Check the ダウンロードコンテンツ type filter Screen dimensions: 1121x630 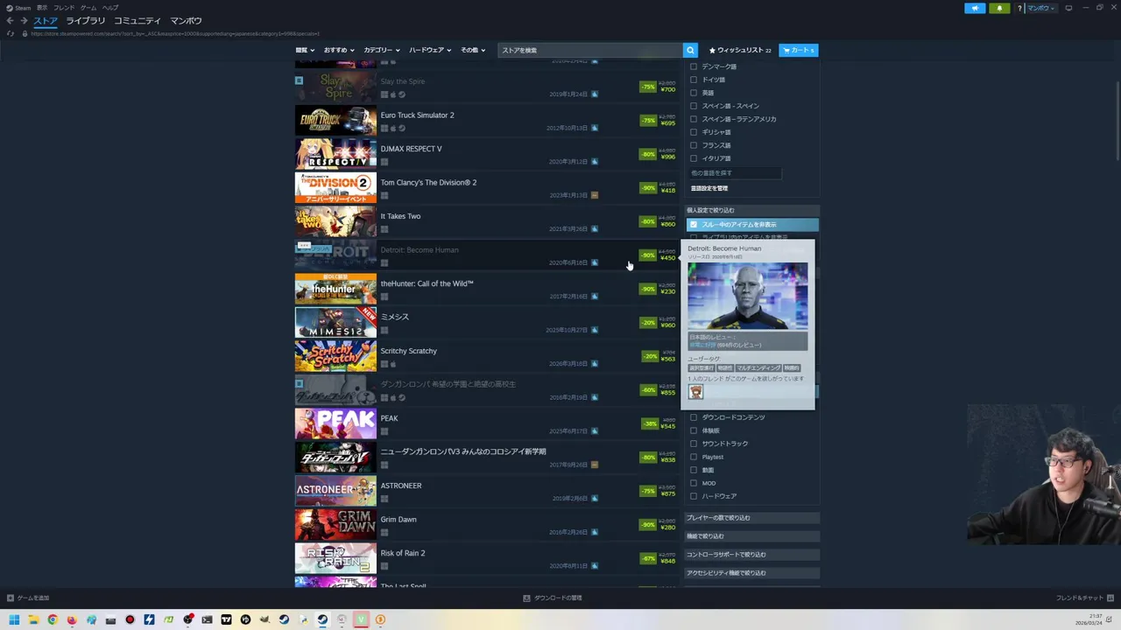[x=694, y=417]
